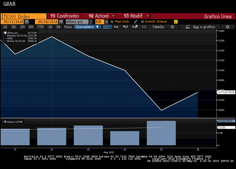Open the end date calendar picker
The height and width of the screenshot is (169, 236).
[x=60, y=22]
